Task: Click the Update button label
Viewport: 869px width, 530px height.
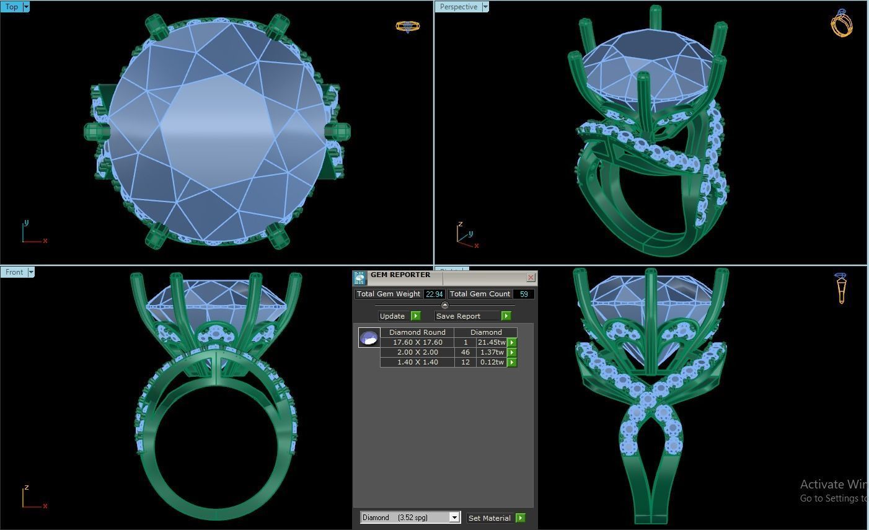Action: click(392, 316)
